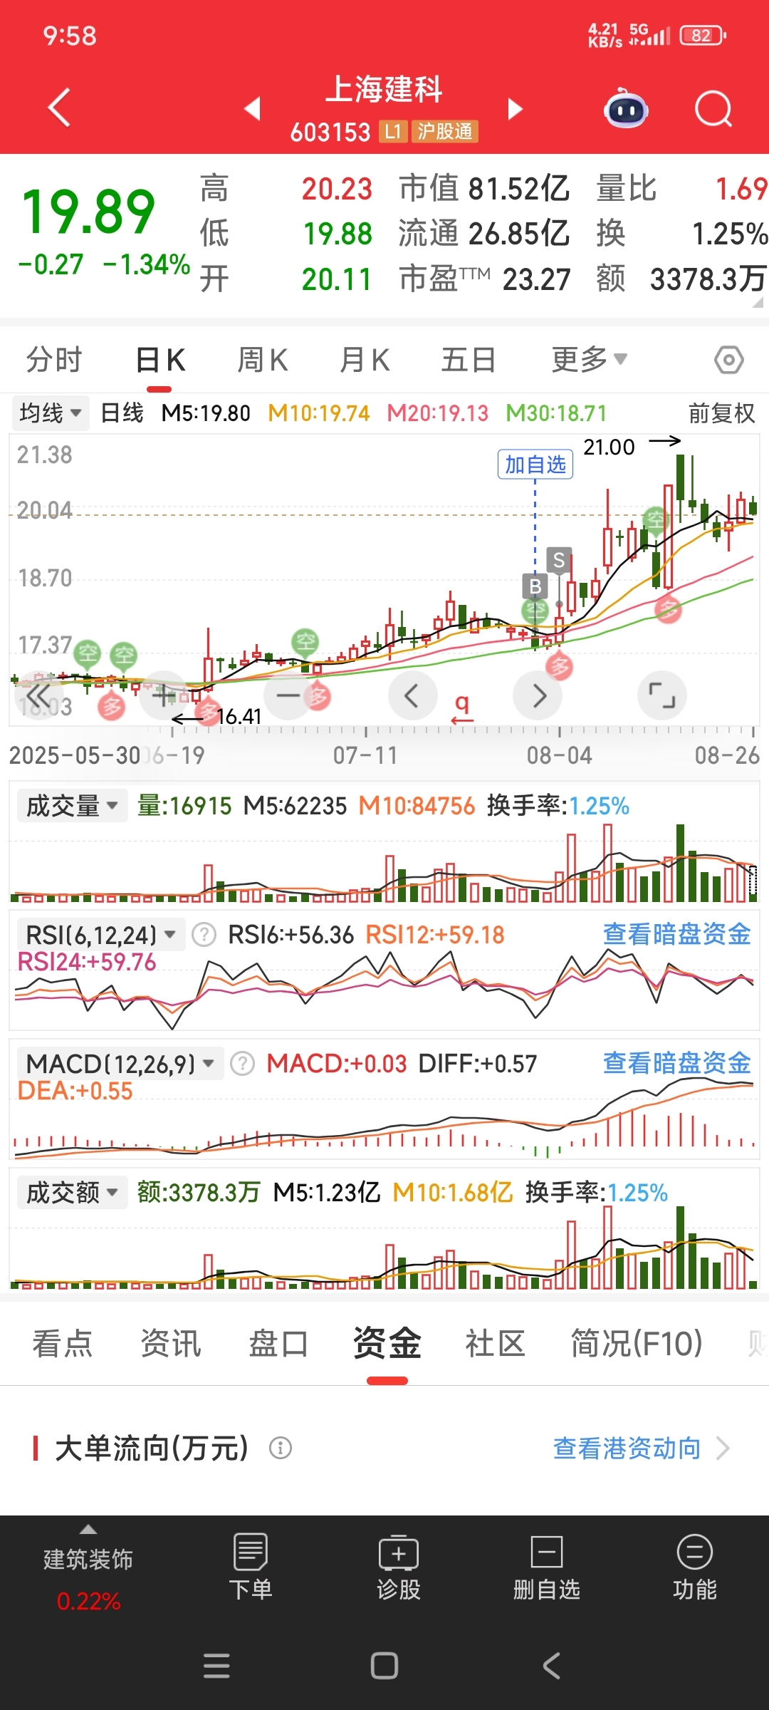Tap the 21.00 high price label
The width and height of the screenshot is (769, 1710).
point(609,447)
